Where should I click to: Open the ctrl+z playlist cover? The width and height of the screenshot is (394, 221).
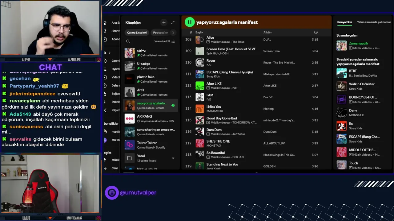pos(130,53)
